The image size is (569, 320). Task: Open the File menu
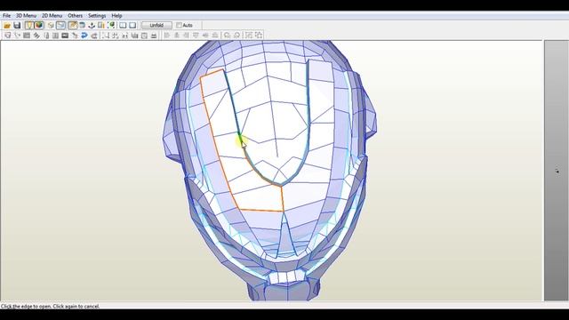(x=6, y=16)
